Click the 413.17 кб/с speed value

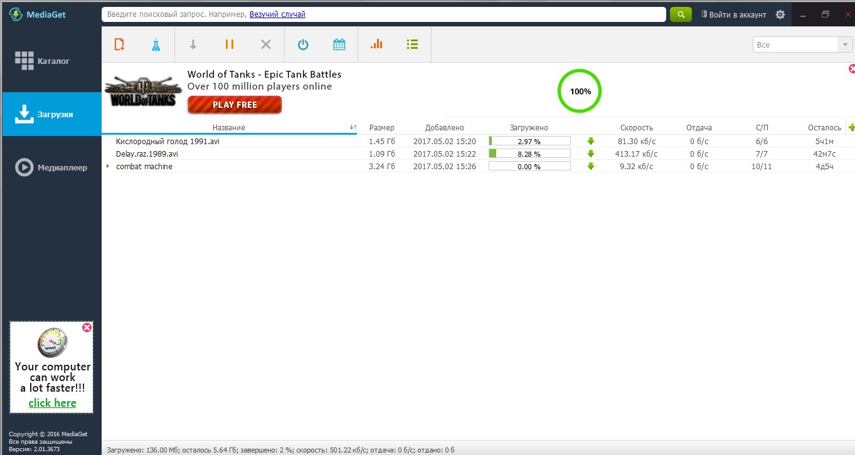636,154
